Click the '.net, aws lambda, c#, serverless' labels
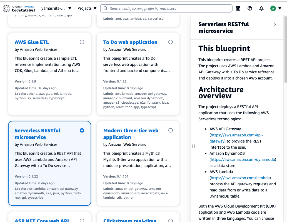The width and height of the screenshot is (287, 222). [x=133, y=19]
